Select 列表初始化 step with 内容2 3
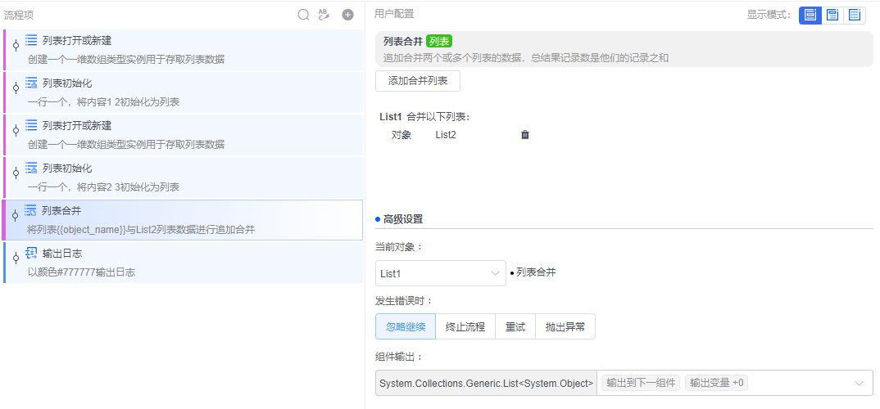 click(x=183, y=178)
